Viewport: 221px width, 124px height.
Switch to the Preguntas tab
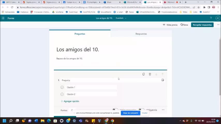(x=80, y=34)
